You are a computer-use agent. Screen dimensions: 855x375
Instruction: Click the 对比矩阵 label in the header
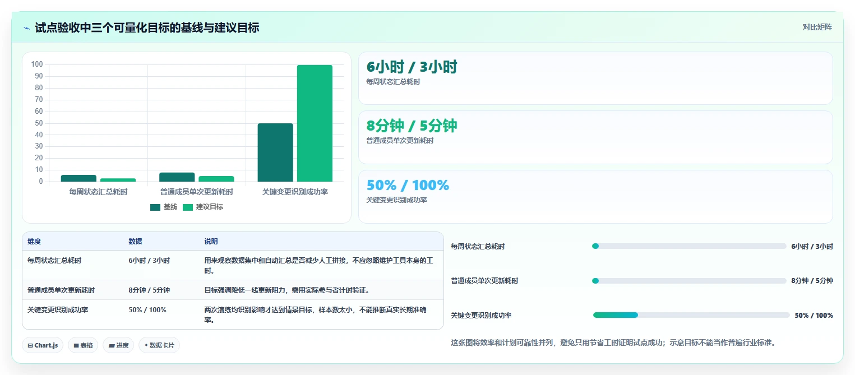(x=817, y=27)
